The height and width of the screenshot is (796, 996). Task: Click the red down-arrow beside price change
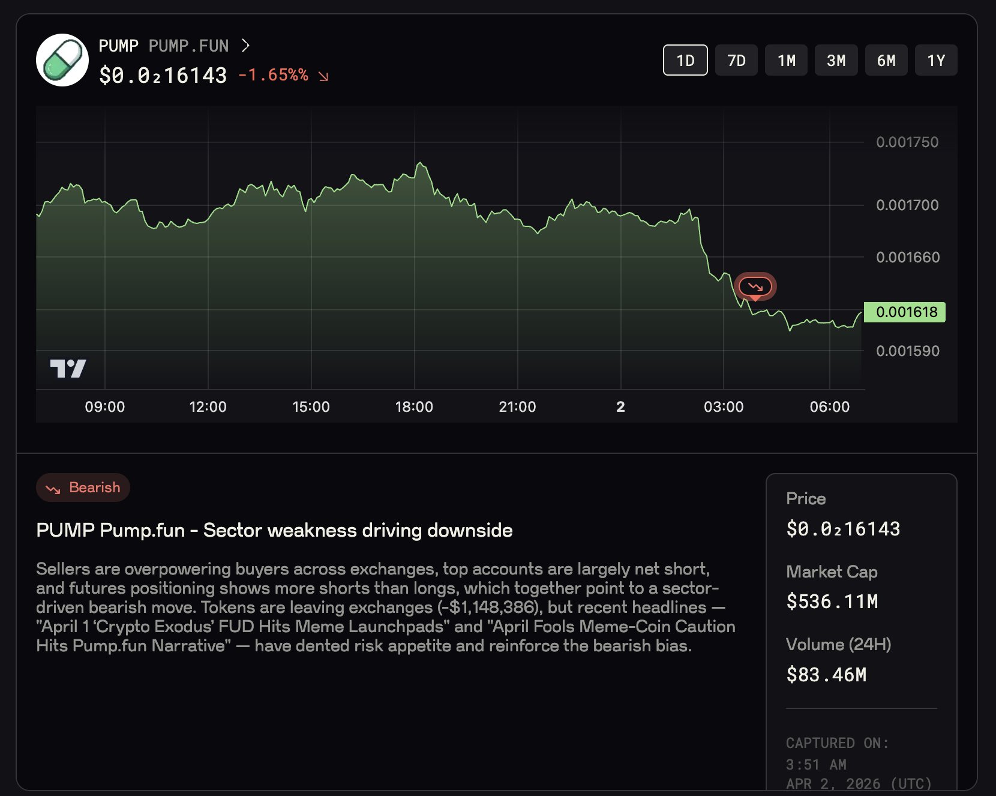pyautogui.click(x=323, y=76)
